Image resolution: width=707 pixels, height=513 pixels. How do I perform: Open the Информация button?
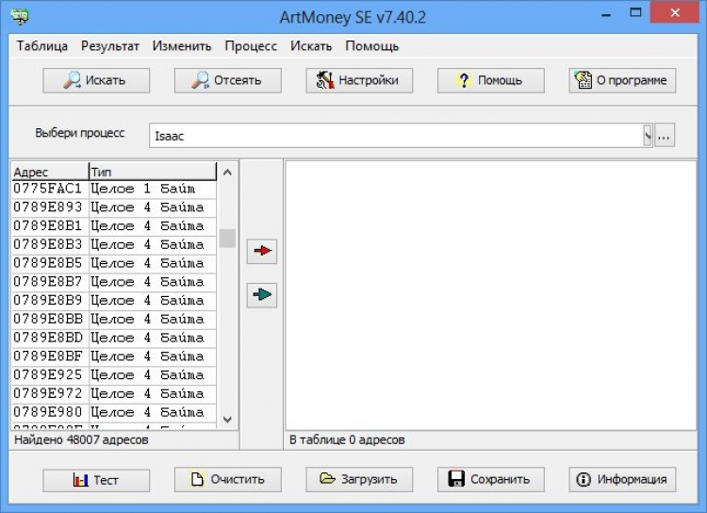[622, 480]
